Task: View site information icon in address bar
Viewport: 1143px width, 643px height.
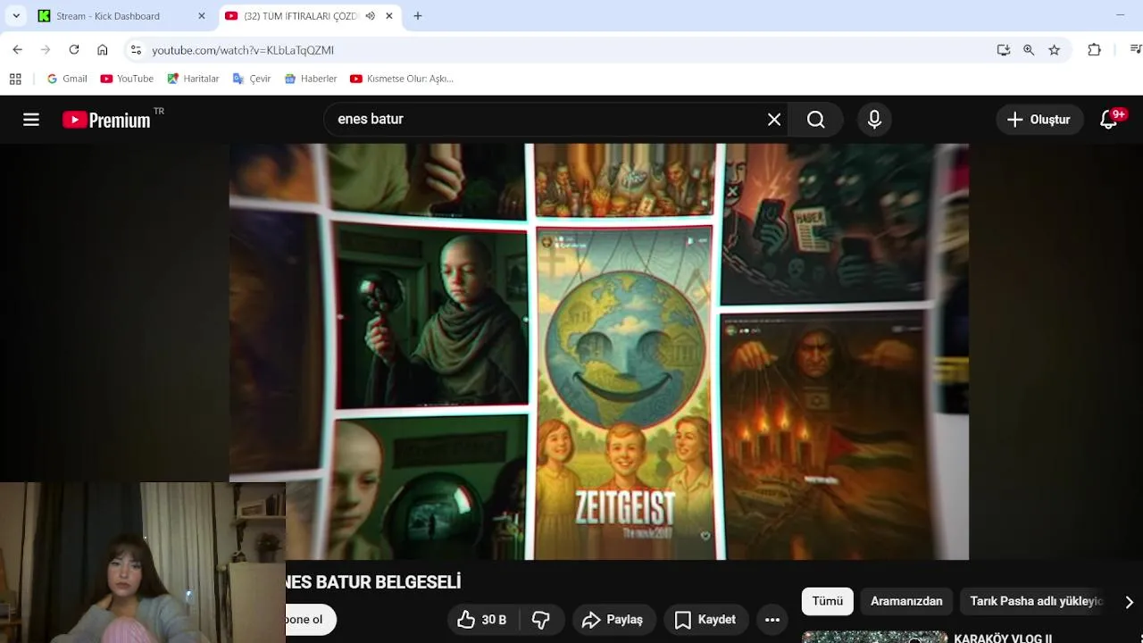Action: [x=135, y=50]
